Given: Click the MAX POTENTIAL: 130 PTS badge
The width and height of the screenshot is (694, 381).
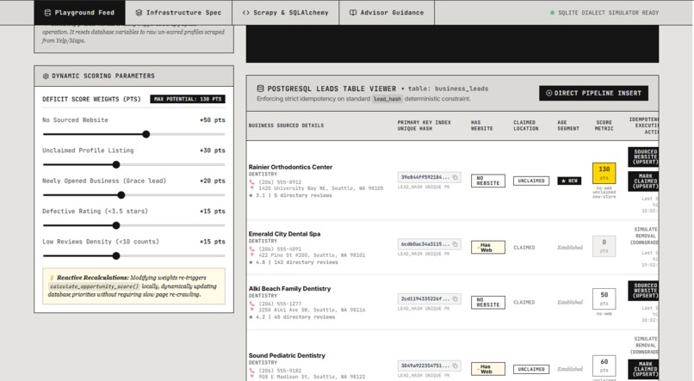Looking at the screenshot, I should point(188,99).
